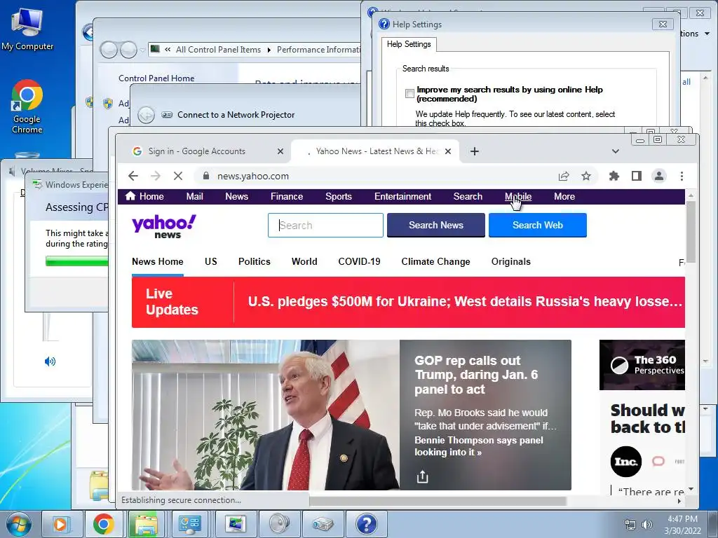Click back arrow in Network Projector window
The width and height of the screenshot is (718, 538).
pos(146,115)
